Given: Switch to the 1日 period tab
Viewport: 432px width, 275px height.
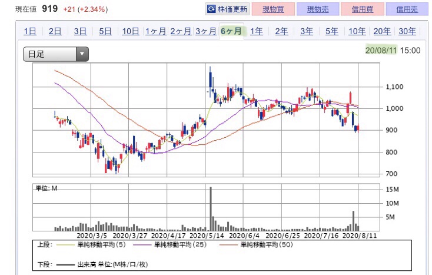Looking at the screenshot, I should click(30, 32).
